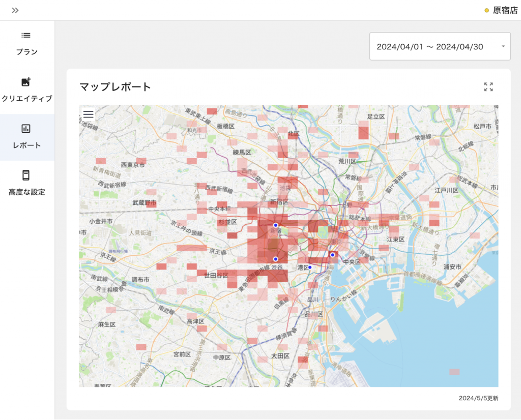Select the レポート sidebar item
521x420 pixels.
tap(27, 137)
